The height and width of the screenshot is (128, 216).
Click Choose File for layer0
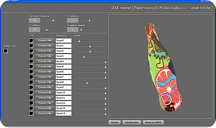(x=45, y=40)
